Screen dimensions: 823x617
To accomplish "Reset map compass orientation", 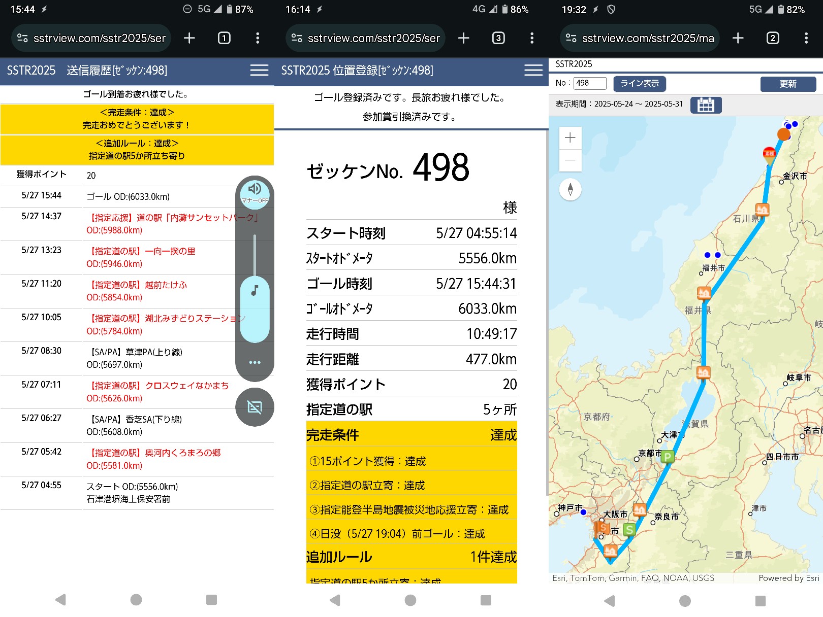I will (570, 190).
